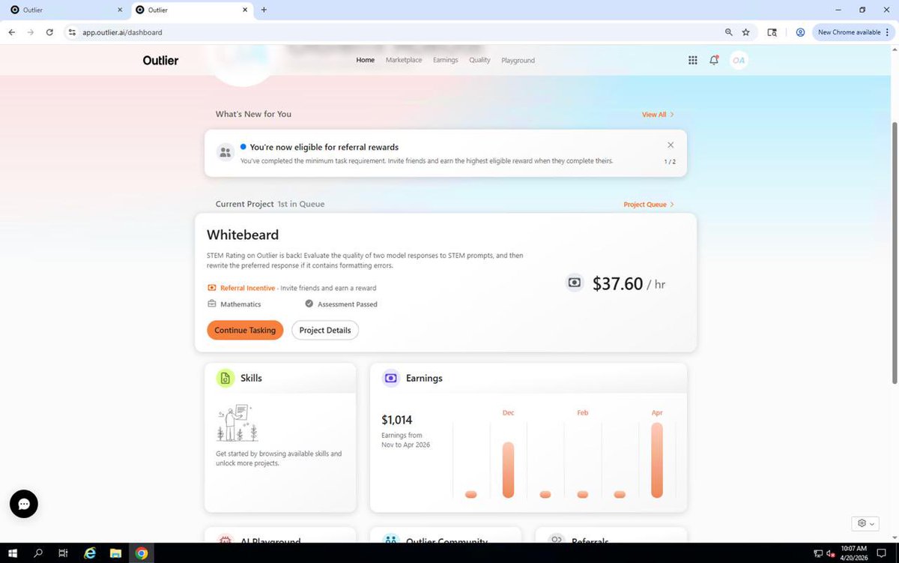899x563 pixels.
Task: Click the 1 / 2 notification counter
Action: click(670, 162)
